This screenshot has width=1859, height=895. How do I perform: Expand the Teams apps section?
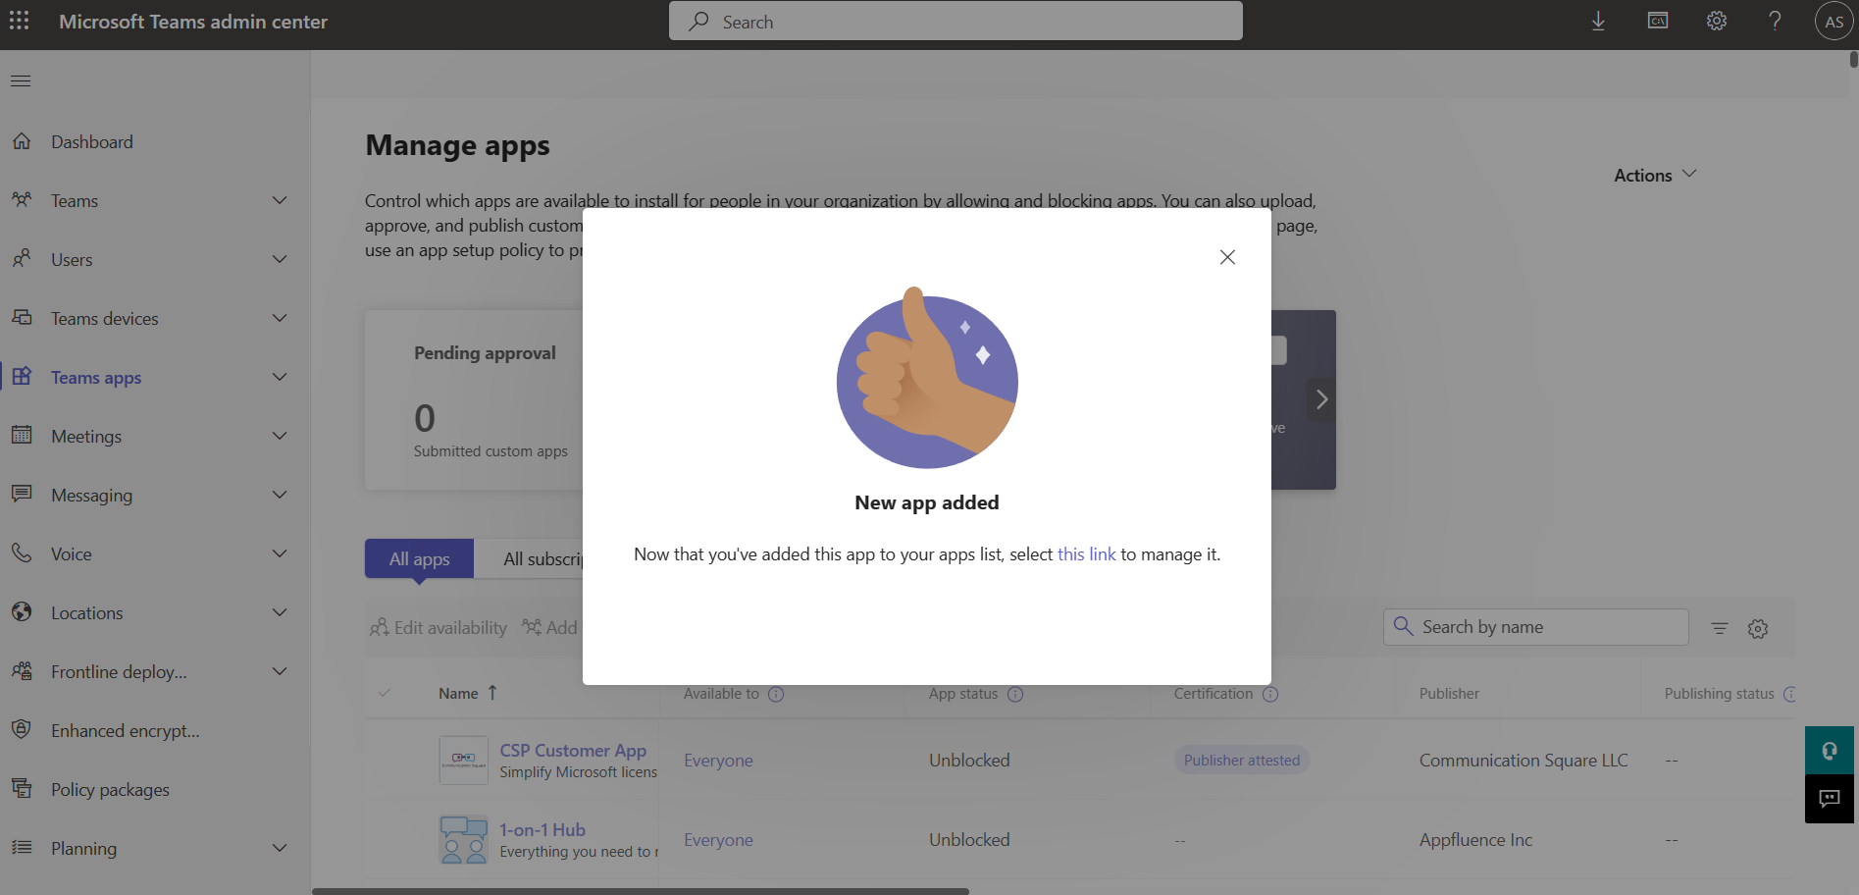pos(280,377)
